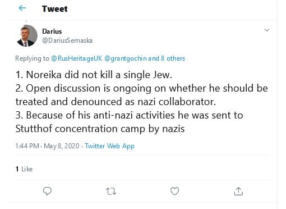The image size is (286, 209).
Task: Click the 'Replying to' label text
Action: 32,58
